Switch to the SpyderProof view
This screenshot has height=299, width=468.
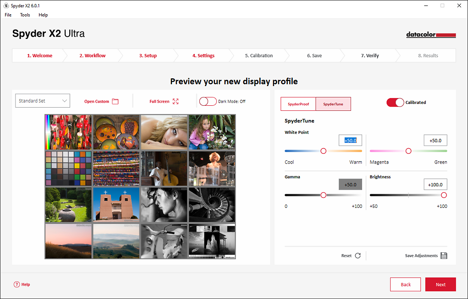click(298, 104)
